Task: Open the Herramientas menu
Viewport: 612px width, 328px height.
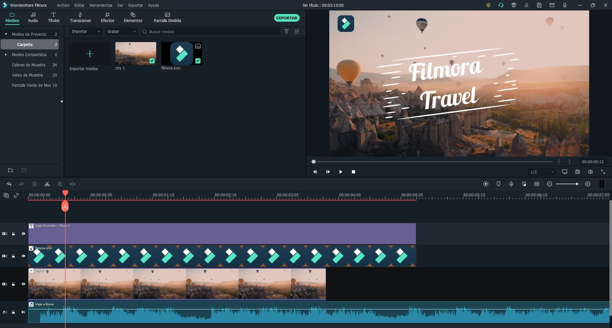Action: (x=101, y=5)
